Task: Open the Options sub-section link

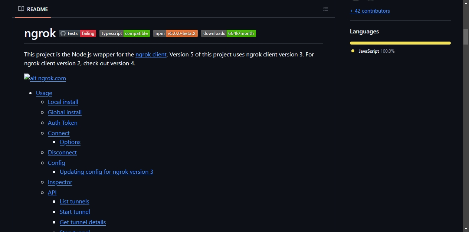Action: pos(70,142)
